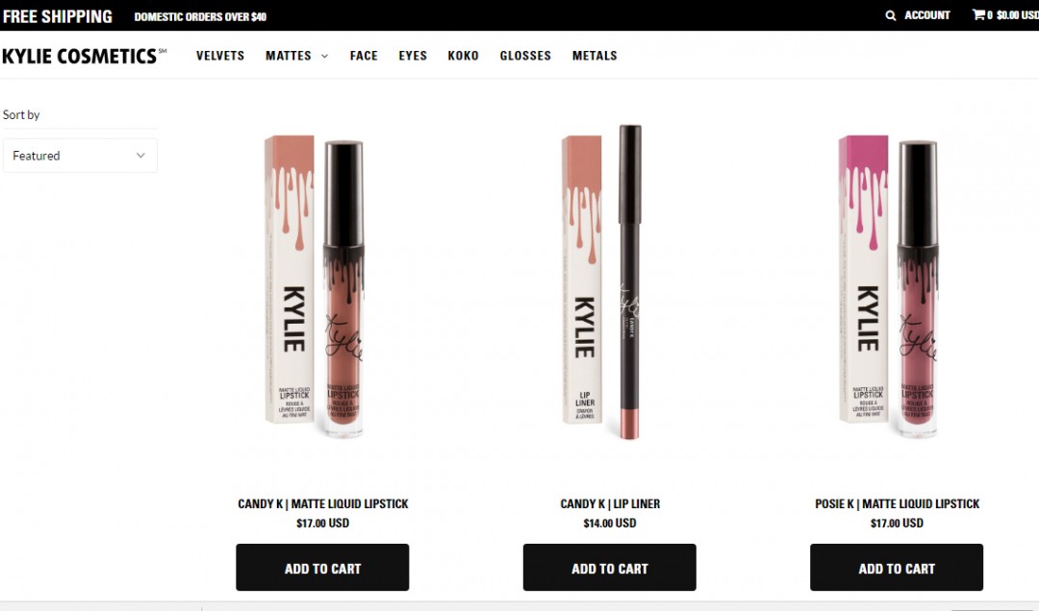View Candy K Lip Liner product image
The height and width of the screenshot is (611, 1039).
point(602,281)
